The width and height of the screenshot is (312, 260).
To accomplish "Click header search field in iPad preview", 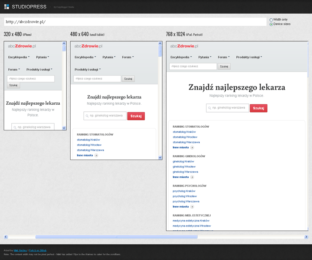I will tap(193, 66).
